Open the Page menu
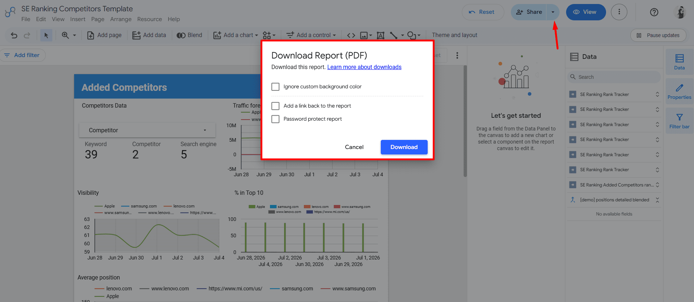 coord(98,19)
